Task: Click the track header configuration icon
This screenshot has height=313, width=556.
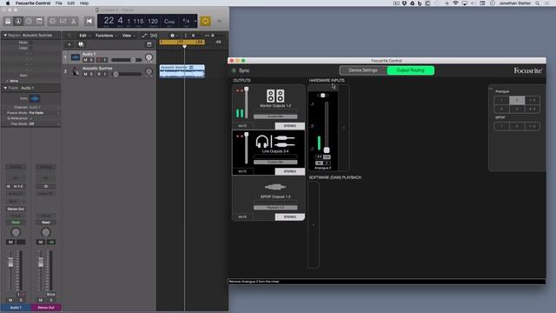Action: point(149,44)
